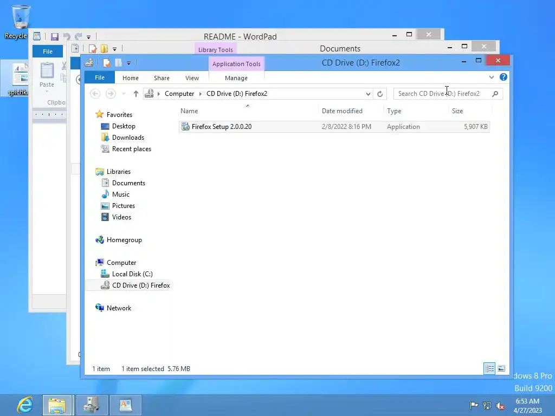
Task: Open the Videos library
Action: (121, 217)
